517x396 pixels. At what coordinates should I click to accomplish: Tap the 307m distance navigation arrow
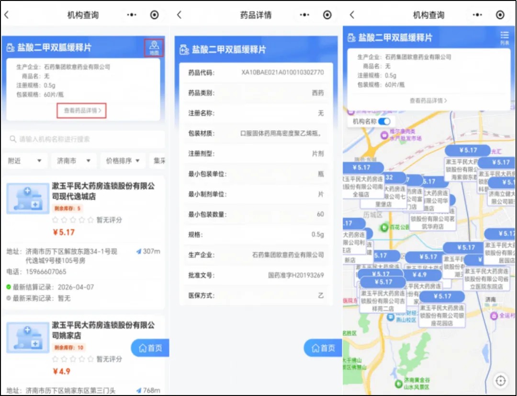tap(139, 251)
